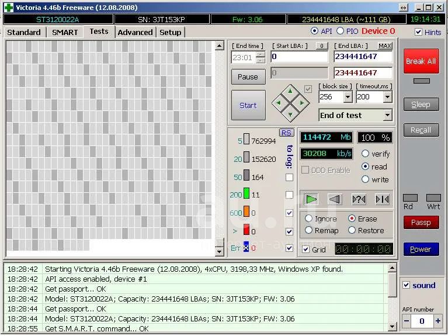The image size is (448, 336).
Task: Choose Erase for bad blocks
Action: point(352,219)
